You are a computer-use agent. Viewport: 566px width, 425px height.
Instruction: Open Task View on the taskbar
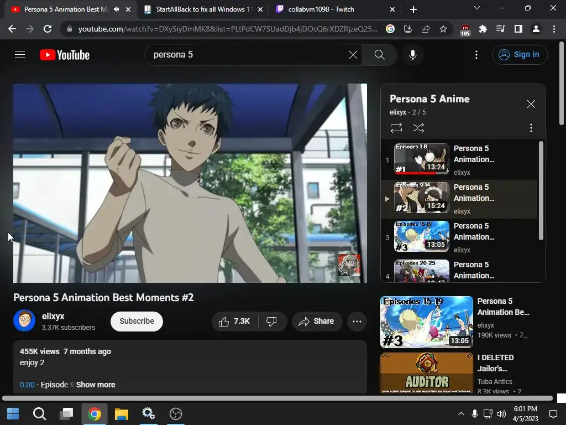point(66,414)
